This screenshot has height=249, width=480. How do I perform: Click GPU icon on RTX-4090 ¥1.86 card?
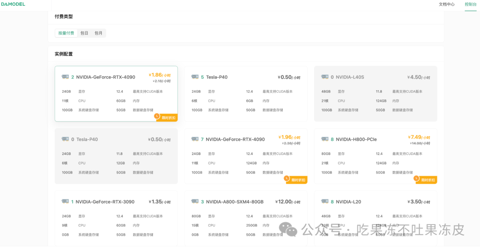65,77
